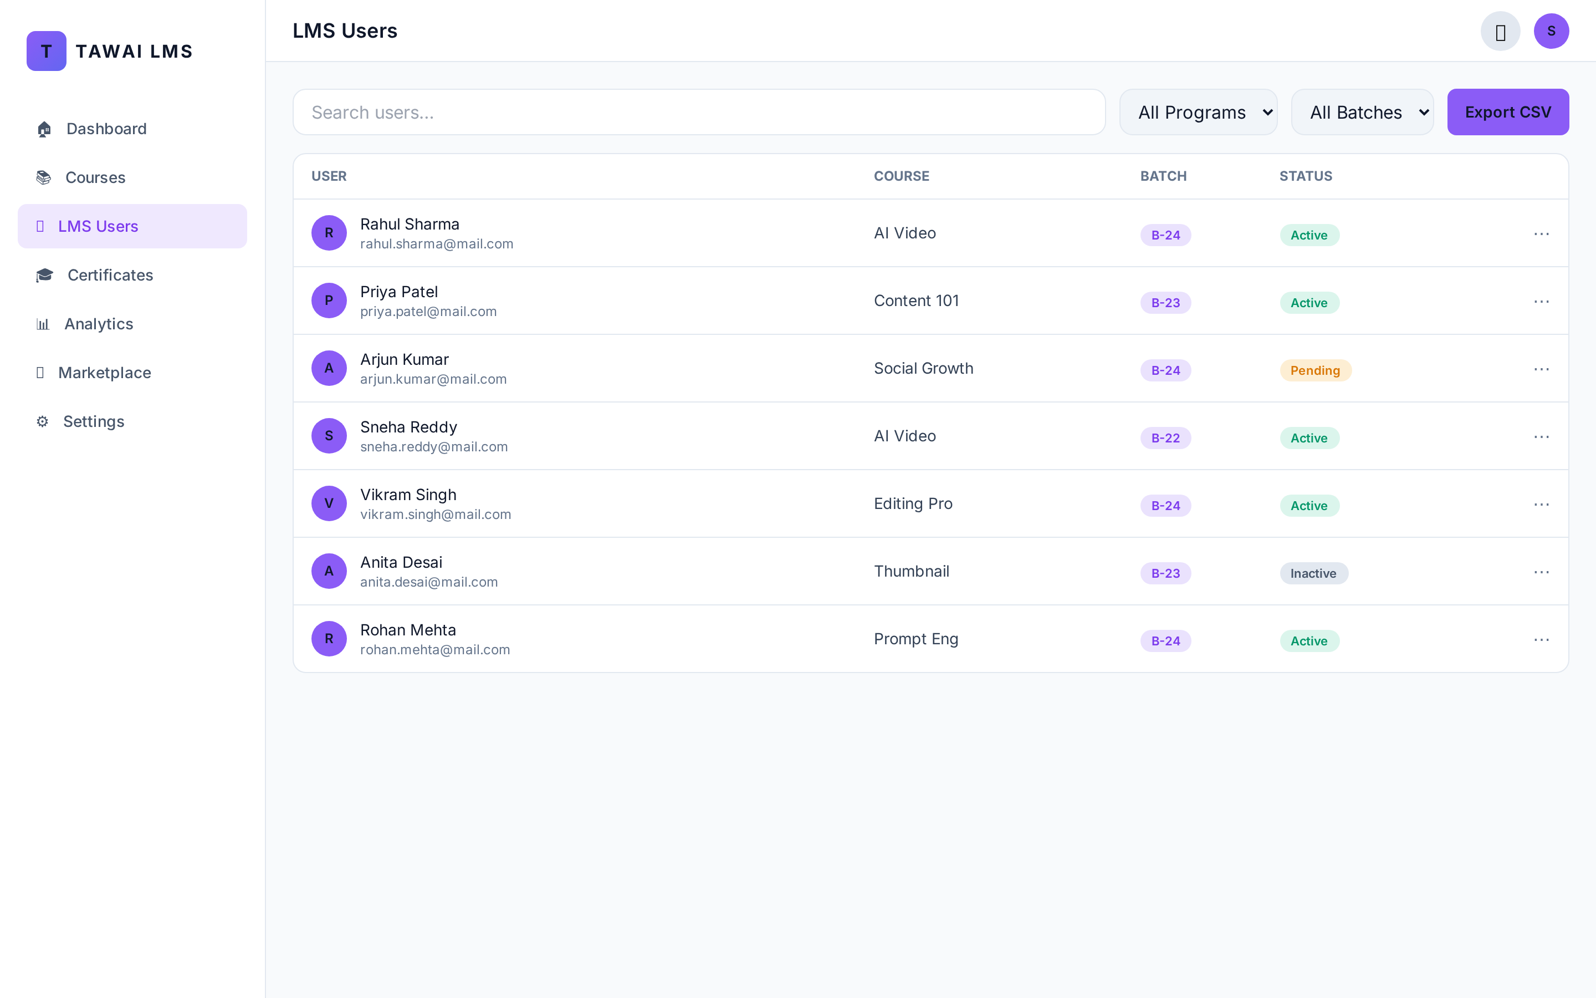This screenshot has height=998, width=1596.
Task: Click the LMS Users page title
Action: 345,31
